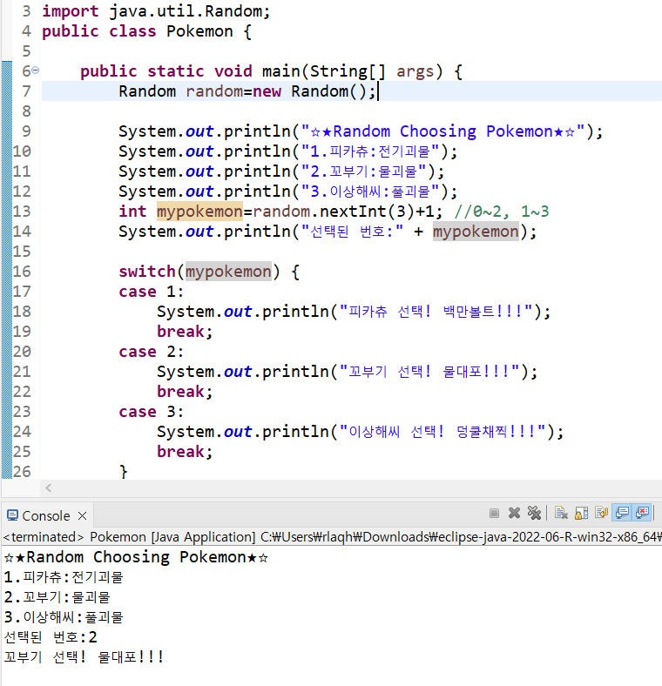Click '피카츄 선택! 백만볼트!!!' string in code

[x=436, y=312]
